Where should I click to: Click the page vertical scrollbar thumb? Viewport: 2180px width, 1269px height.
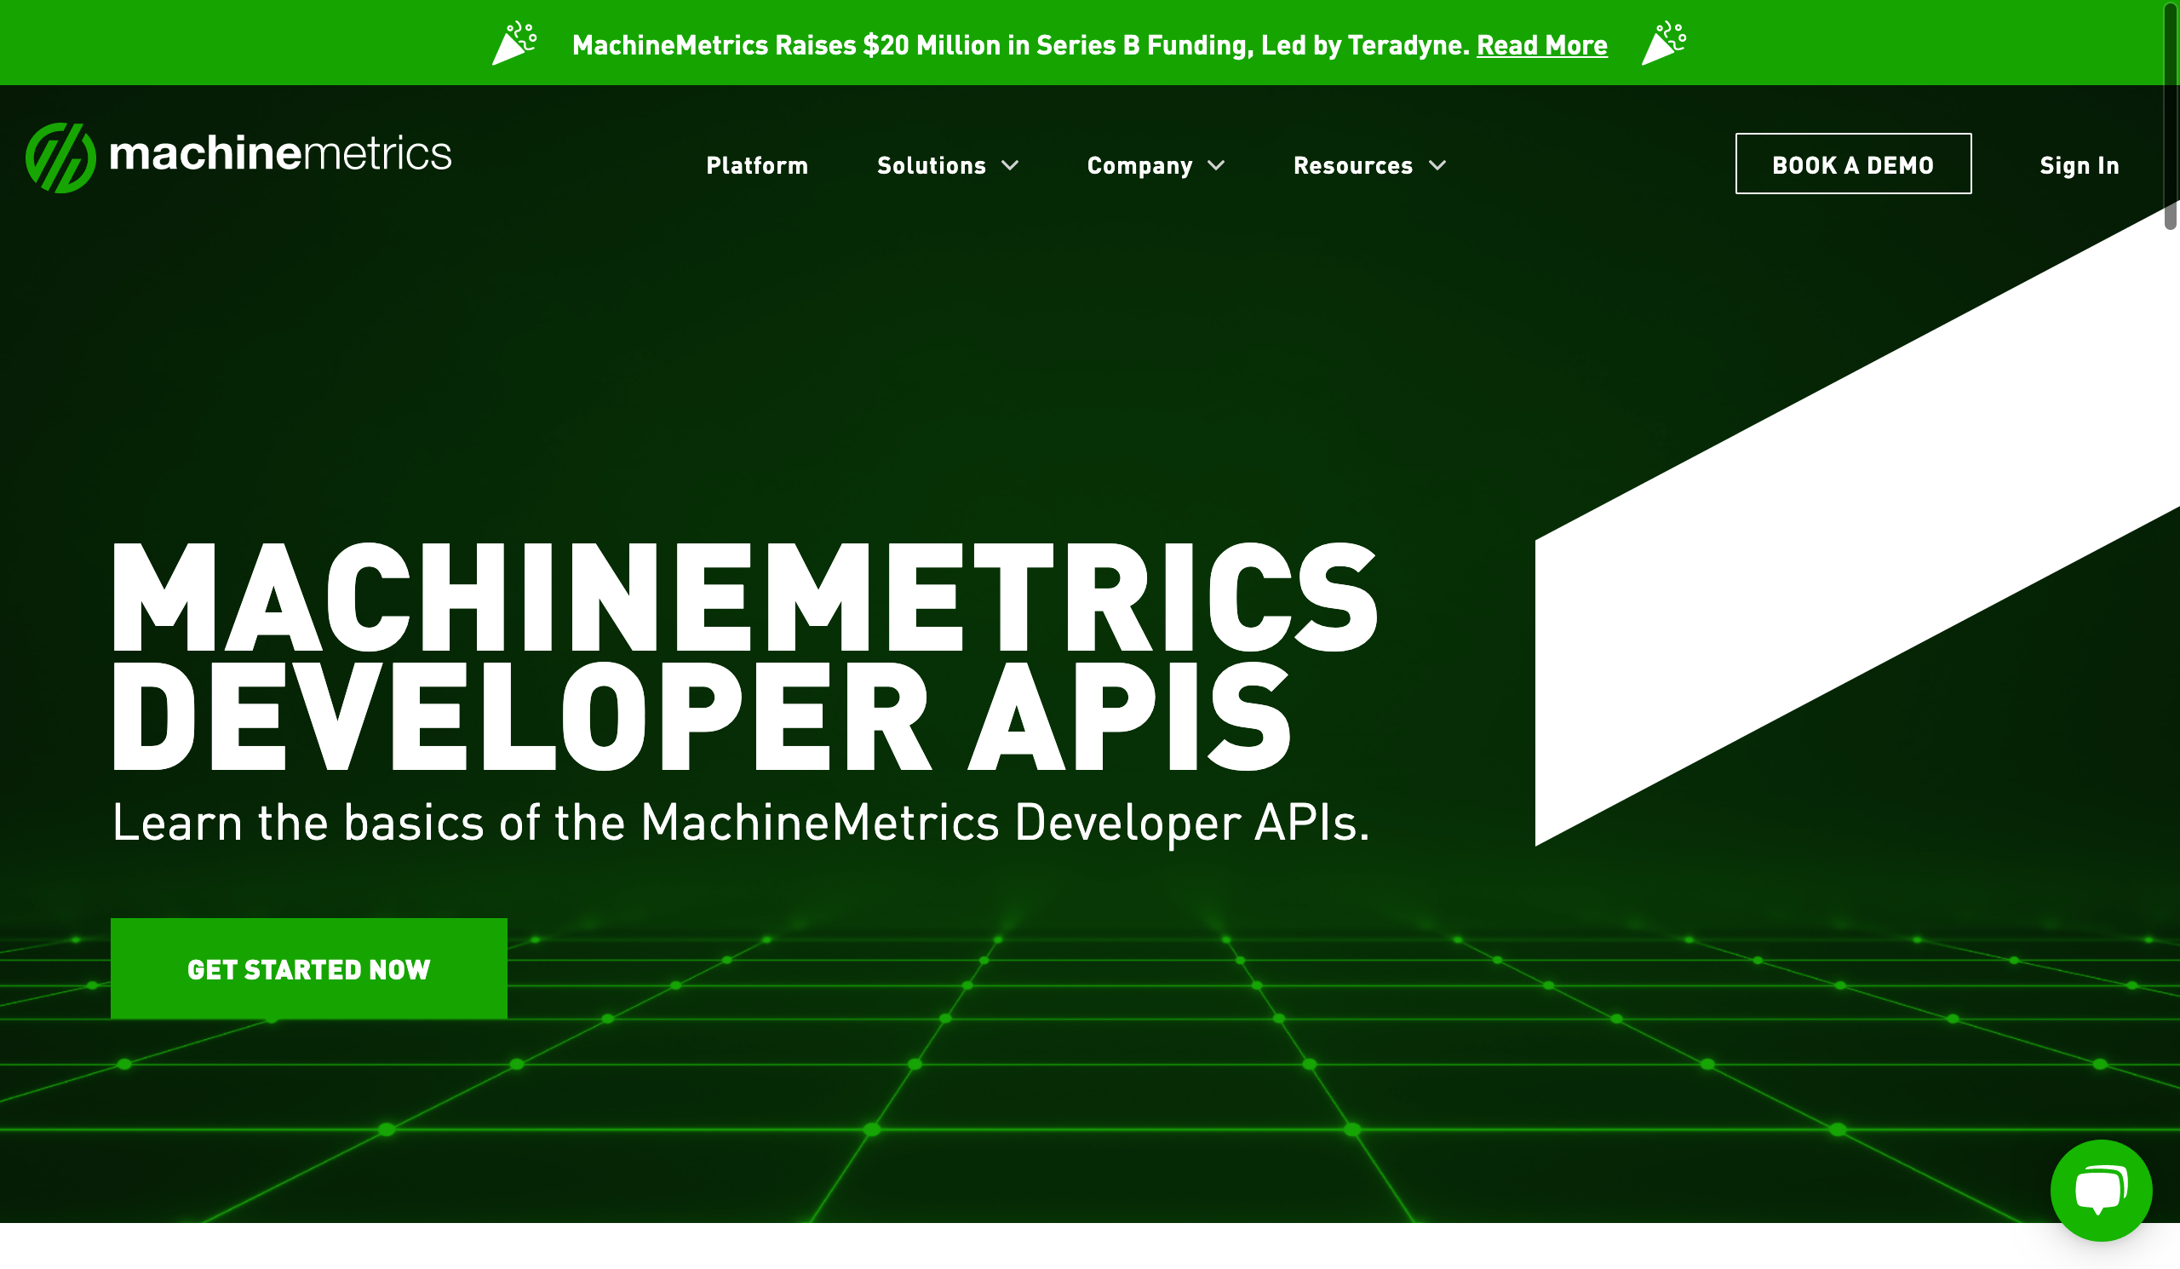pos(2171,115)
